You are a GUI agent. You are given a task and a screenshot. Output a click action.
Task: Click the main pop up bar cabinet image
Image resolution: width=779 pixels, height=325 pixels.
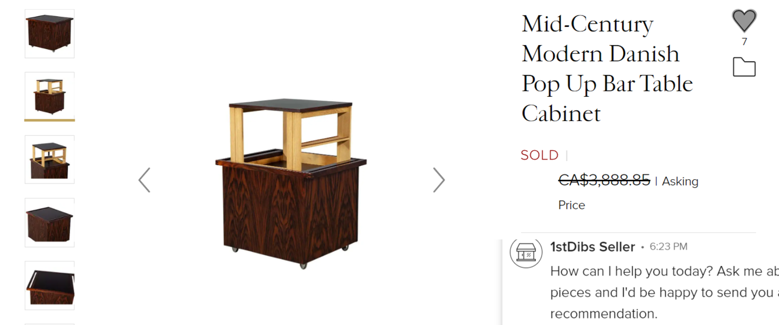click(291, 183)
